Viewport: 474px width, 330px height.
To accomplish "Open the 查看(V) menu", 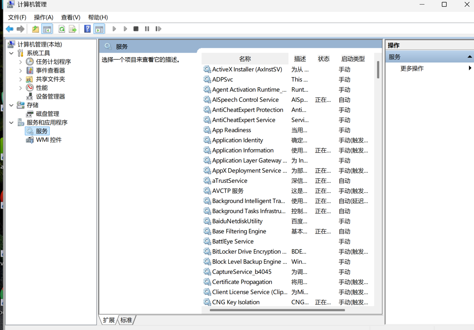I will [x=70, y=17].
